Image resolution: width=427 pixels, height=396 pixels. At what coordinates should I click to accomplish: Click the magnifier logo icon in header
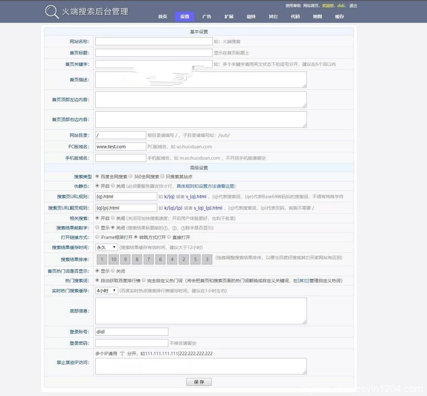51,11
